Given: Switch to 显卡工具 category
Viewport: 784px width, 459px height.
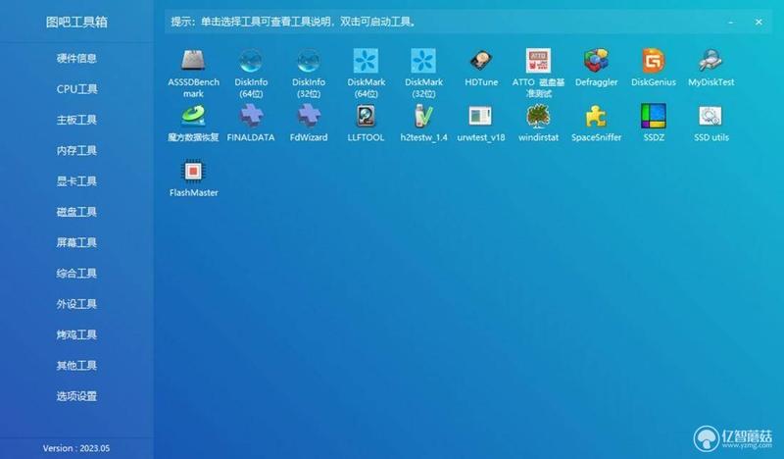Looking at the screenshot, I should (76, 181).
